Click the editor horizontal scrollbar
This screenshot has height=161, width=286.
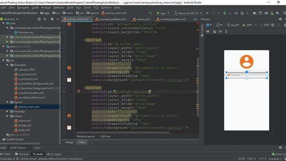[122, 133]
